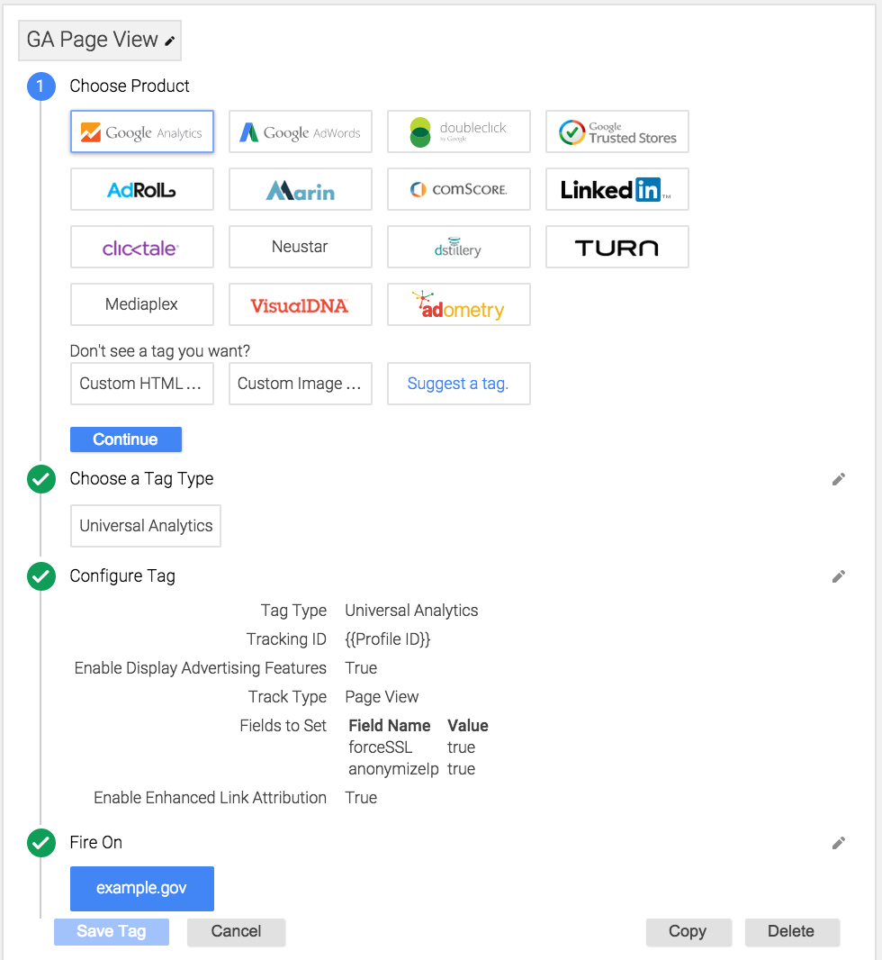Click the {{Profile ID}} tracking value
The height and width of the screenshot is (960, 882).
pyautogui.click(x=388, y=639)
